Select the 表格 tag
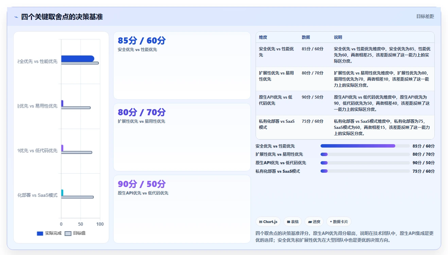Screen dimensions: 448x255 pyautogui.click(x=293, y=222)
